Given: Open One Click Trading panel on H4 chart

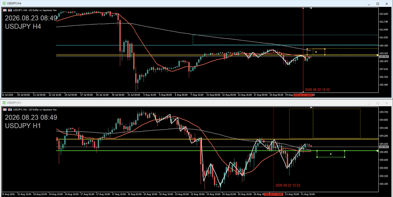Looking at the screenshot, I should click(5, 10).
